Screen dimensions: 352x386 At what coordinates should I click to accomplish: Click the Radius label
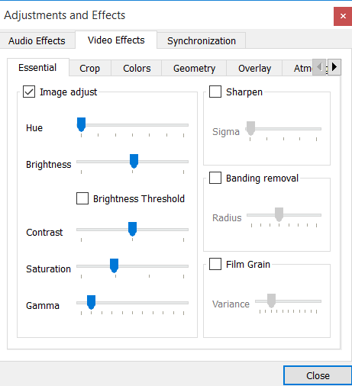(x=227, y=218)
